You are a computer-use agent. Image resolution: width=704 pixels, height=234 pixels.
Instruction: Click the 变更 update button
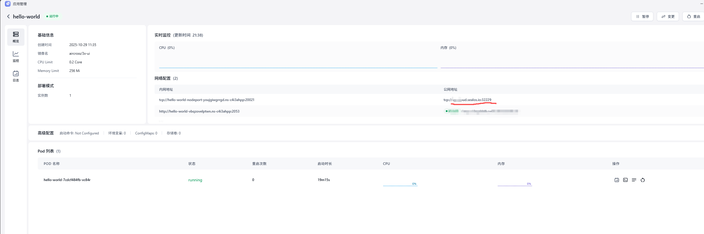coord(668,16)
